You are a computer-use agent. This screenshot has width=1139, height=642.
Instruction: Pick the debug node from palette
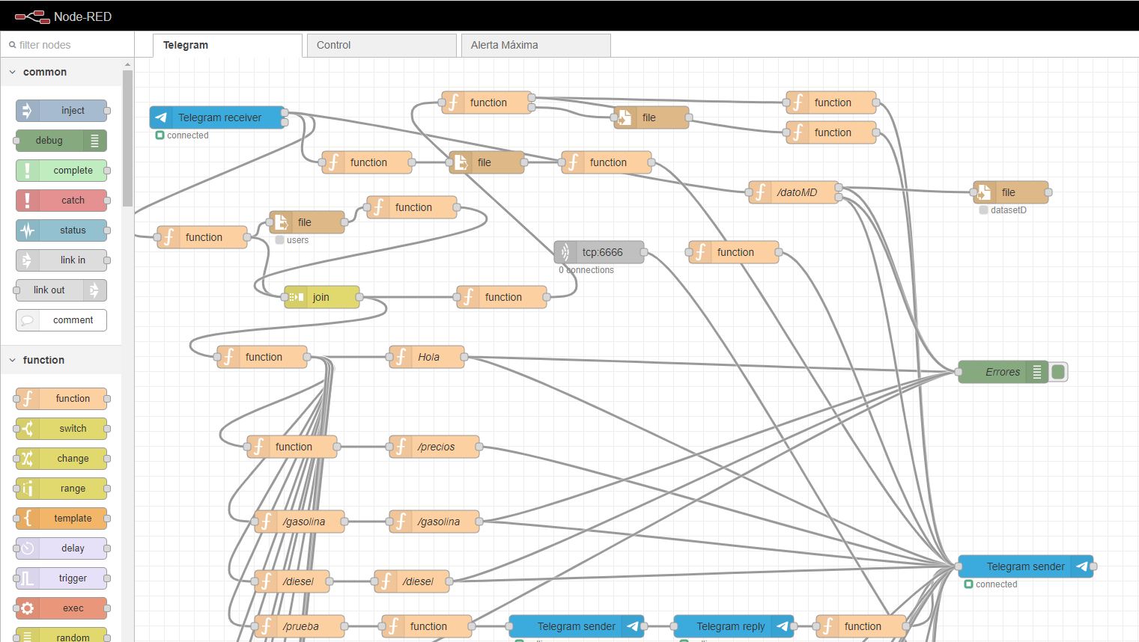pyautogui.click(x=61, y=141)
